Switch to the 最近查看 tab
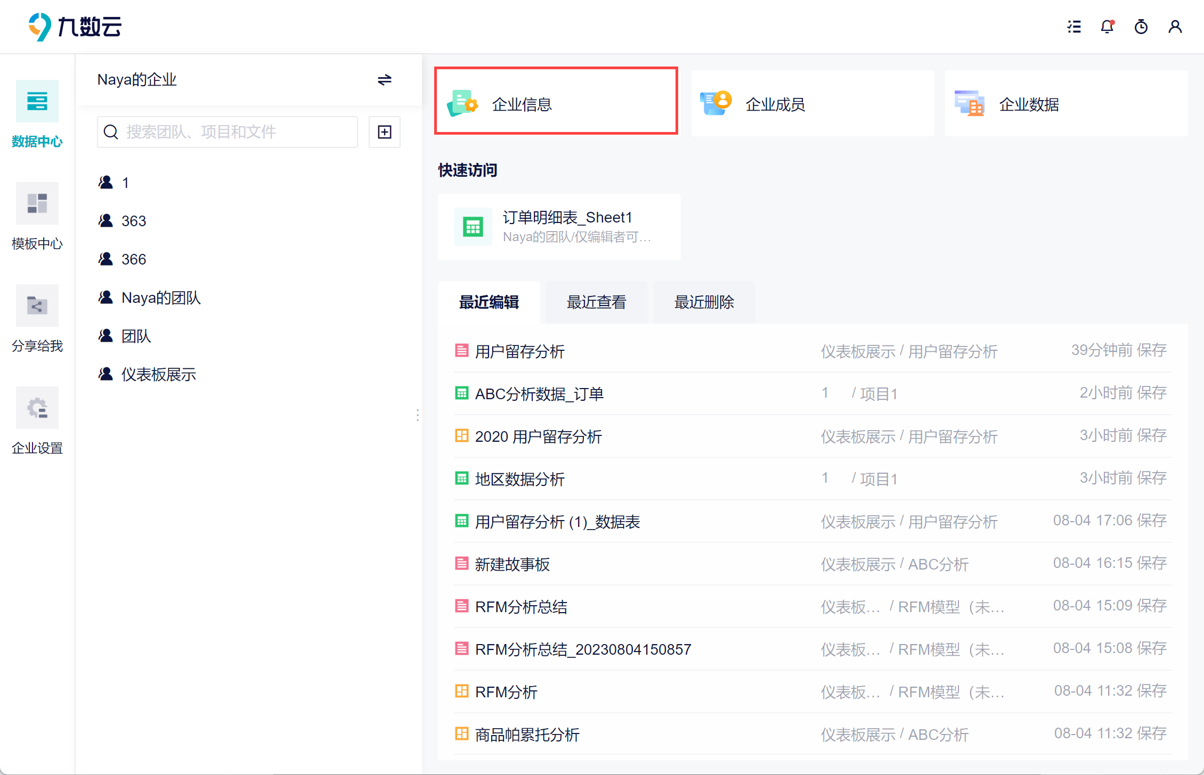This screenshot has width=1204, height=775. [x=596, y=302]
